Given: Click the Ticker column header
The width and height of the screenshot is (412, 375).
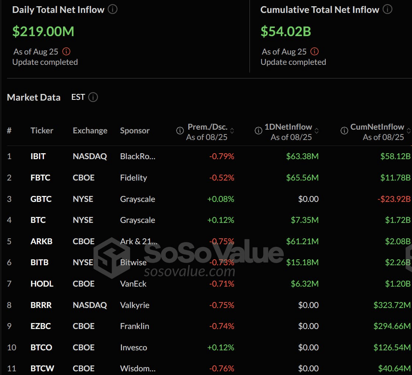Looking at the screenshot, I should pos(42,130).
